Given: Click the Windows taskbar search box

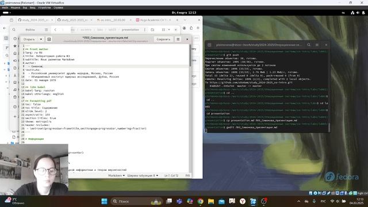Looking at the screenshot, I should 137,201.
